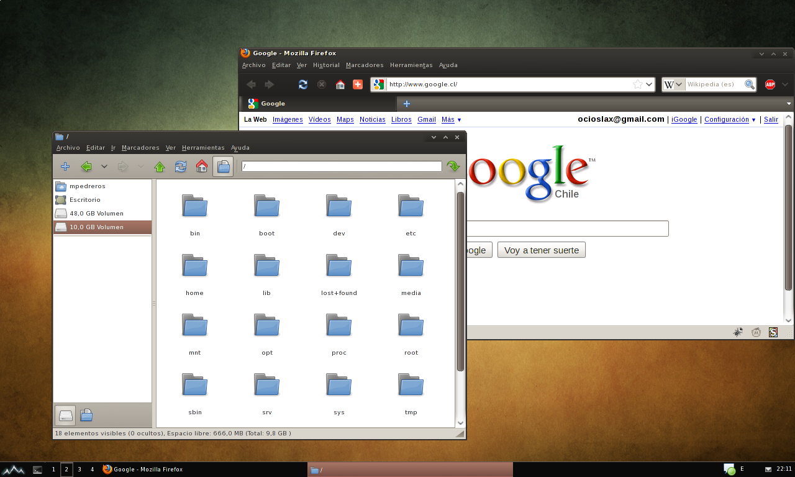The image size is (795, 477).
Task: Select Escritorio in the side pane
Action: click(x=102, y=200)
